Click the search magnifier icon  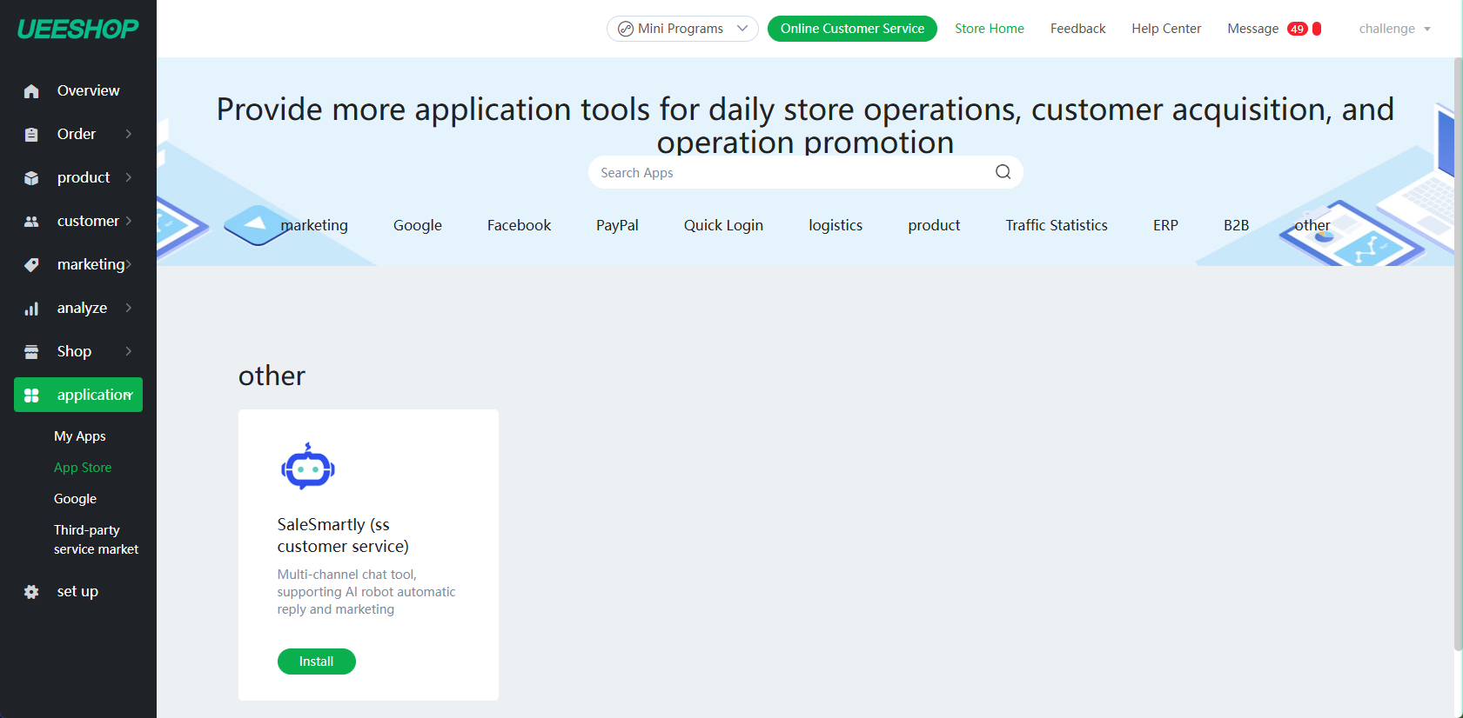click(x=1003, y=172)
